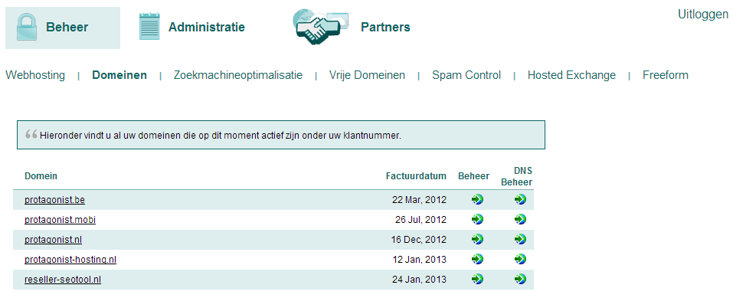Viewport: 733px width, 298px height.
Task: Switch to the Webhosting tab
Action: pos(35,75)
